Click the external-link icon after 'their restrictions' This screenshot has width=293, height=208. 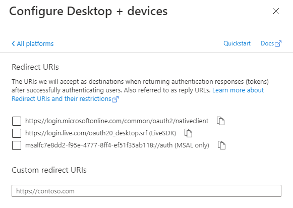coord(115,99)
